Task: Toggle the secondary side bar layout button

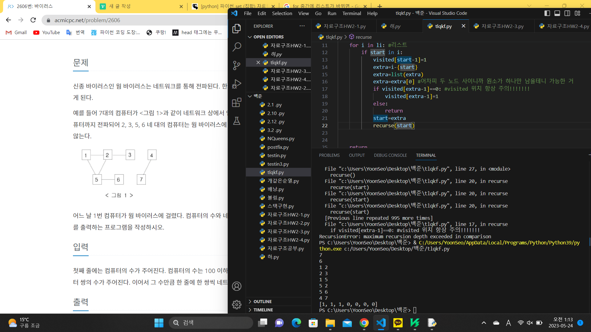Action: tap(567, 13)
